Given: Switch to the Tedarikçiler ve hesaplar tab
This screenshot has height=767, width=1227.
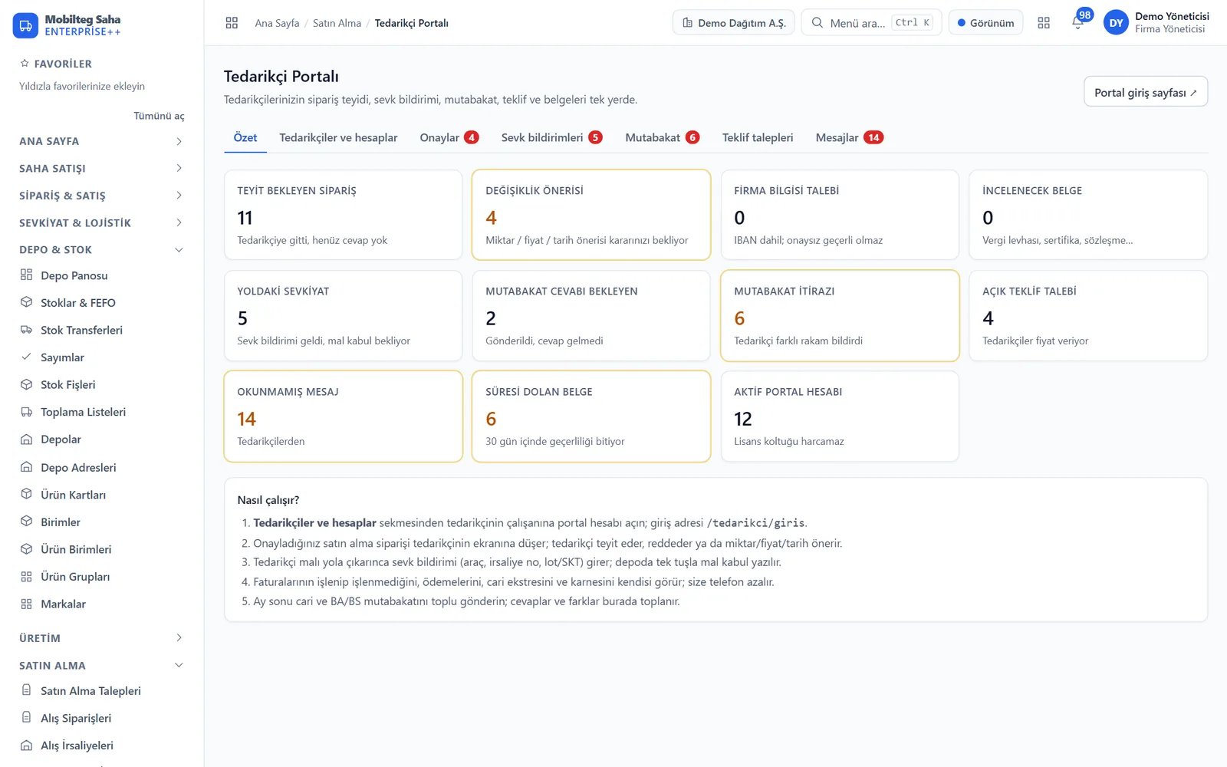Looking at the screenshot, I should click(338, 138).
